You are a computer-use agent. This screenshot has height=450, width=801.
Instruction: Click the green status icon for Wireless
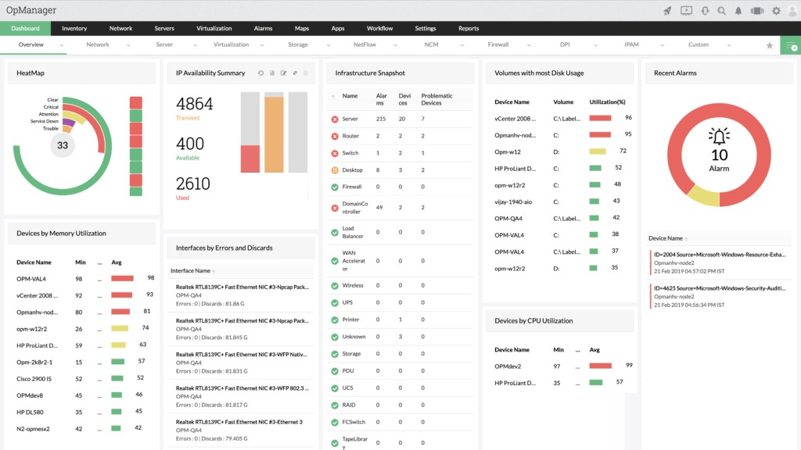335,286
